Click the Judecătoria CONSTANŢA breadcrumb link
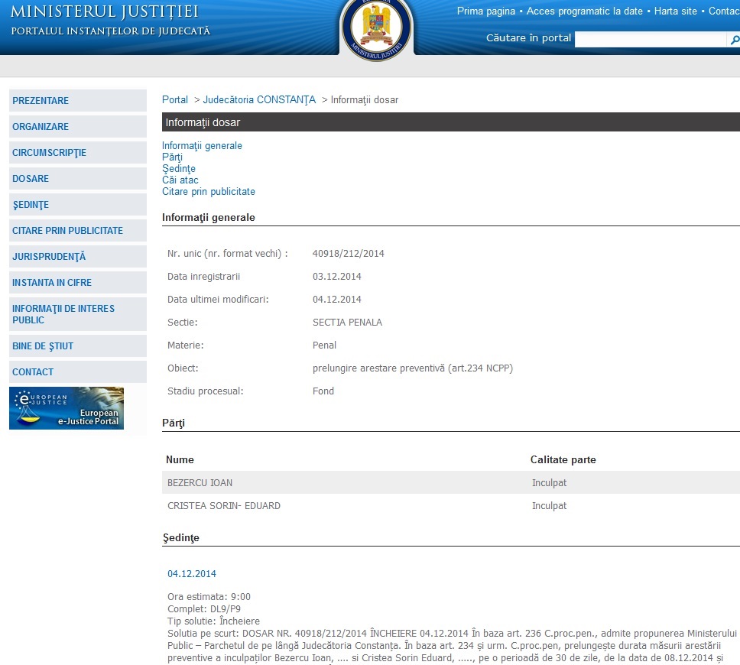This screenshot has height=665, width=740. point(259,100)
